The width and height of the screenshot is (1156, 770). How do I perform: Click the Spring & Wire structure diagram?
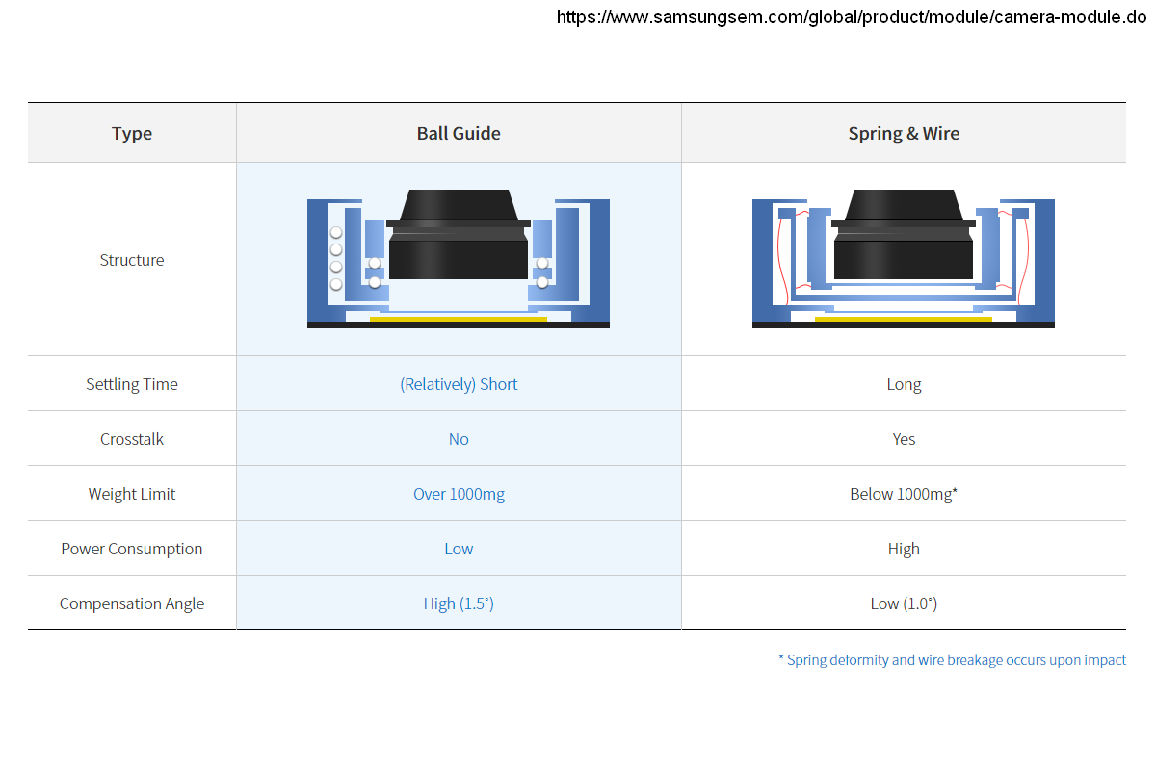pyautogui.click(x=903, y=259)
